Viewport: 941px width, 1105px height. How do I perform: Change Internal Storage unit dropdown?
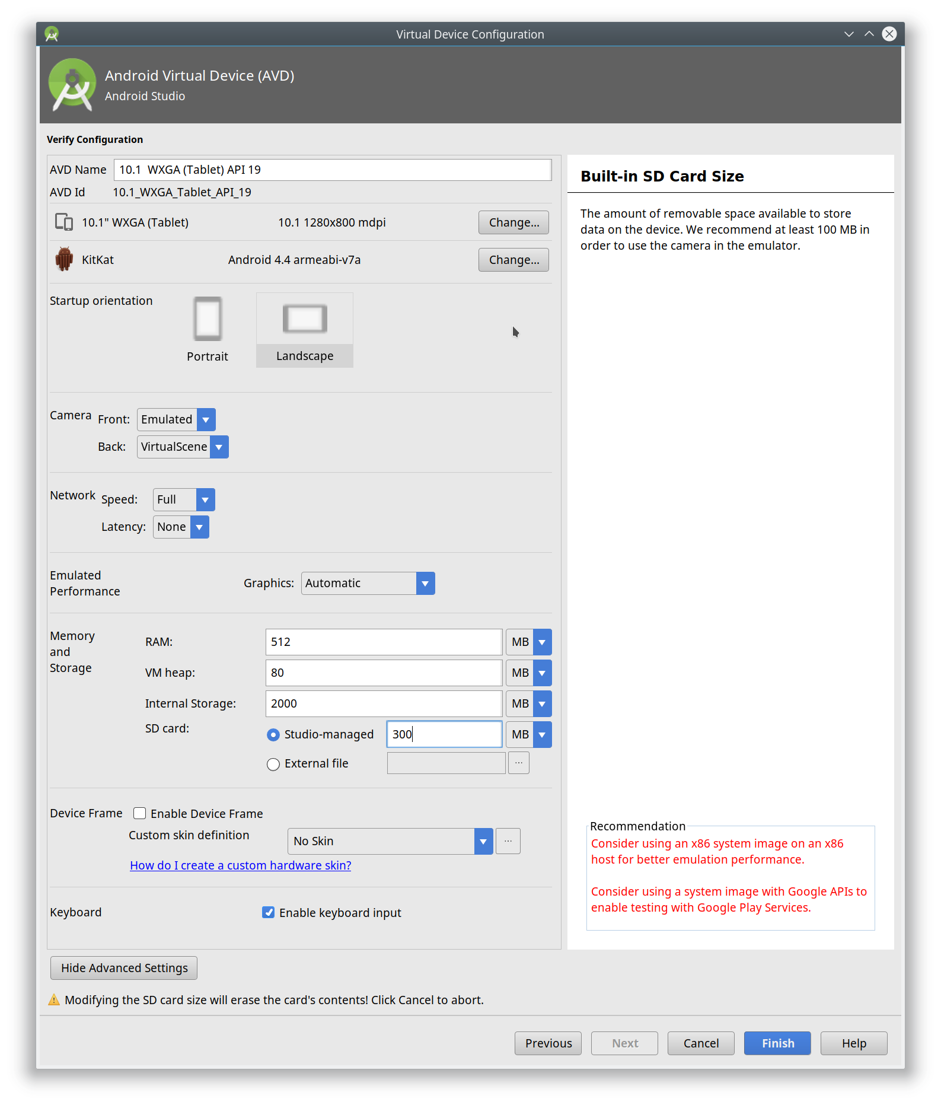(x=529, y=703)
